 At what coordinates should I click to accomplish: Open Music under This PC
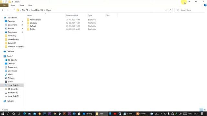pos(10,74)
